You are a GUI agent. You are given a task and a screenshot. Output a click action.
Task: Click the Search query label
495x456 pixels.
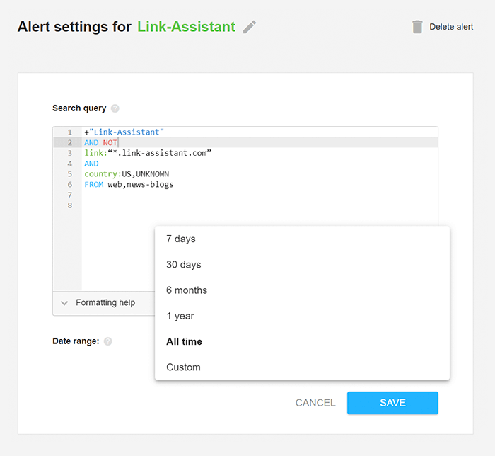pos(79,108)
